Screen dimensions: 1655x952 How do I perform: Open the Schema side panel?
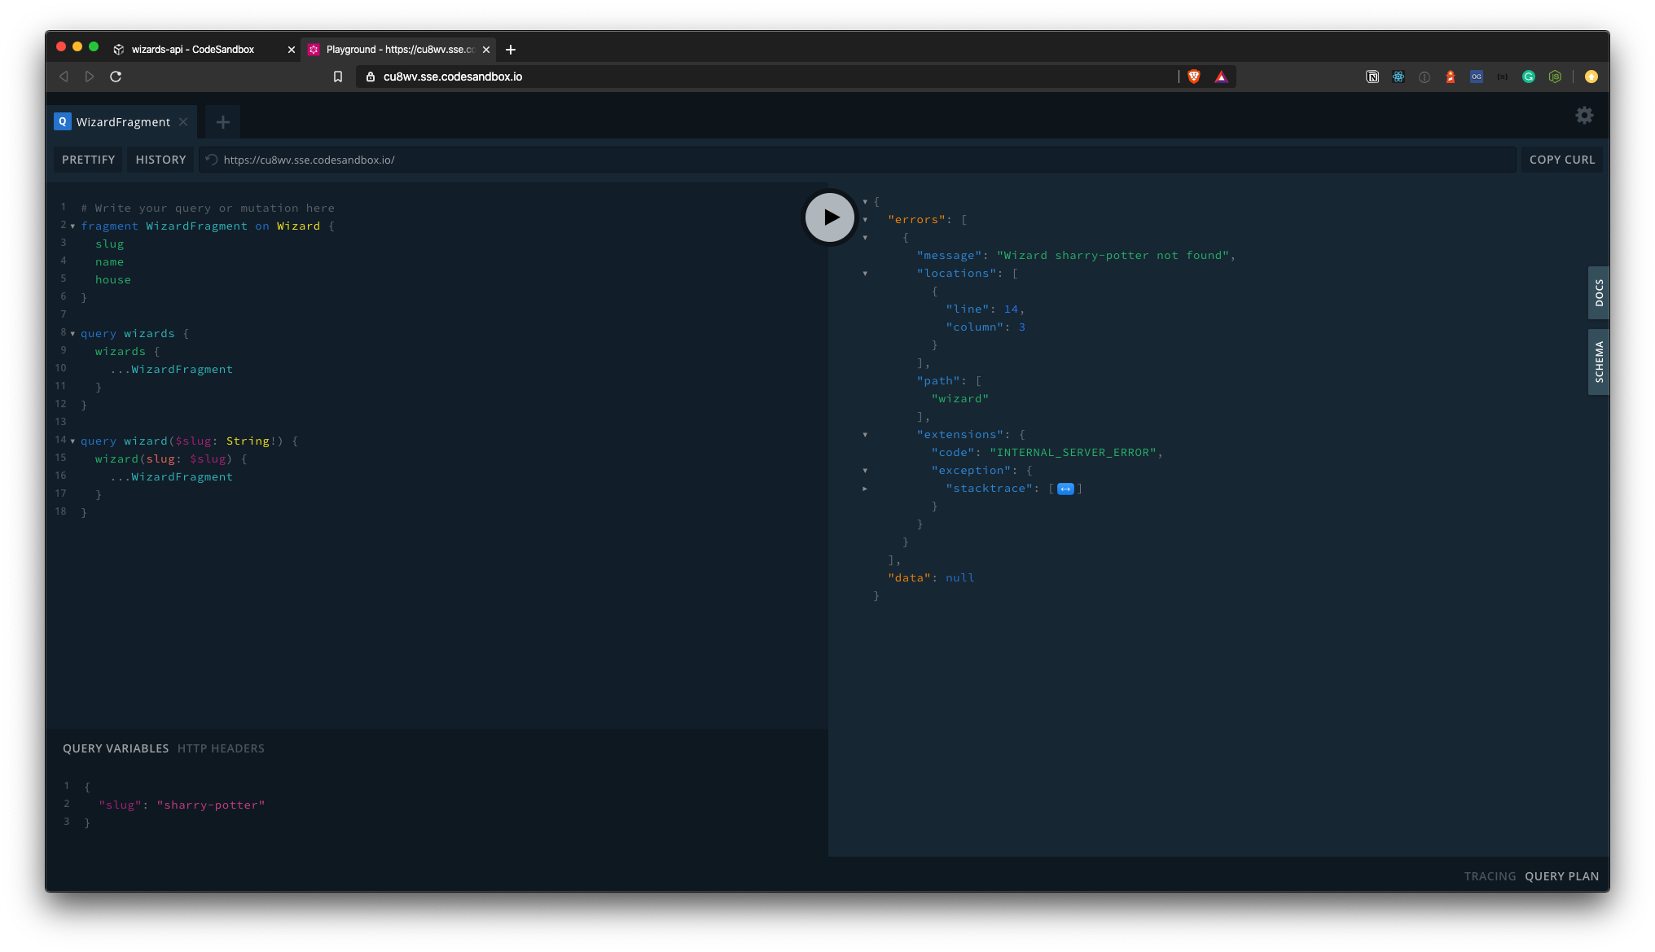click(x=1598, y=362)
